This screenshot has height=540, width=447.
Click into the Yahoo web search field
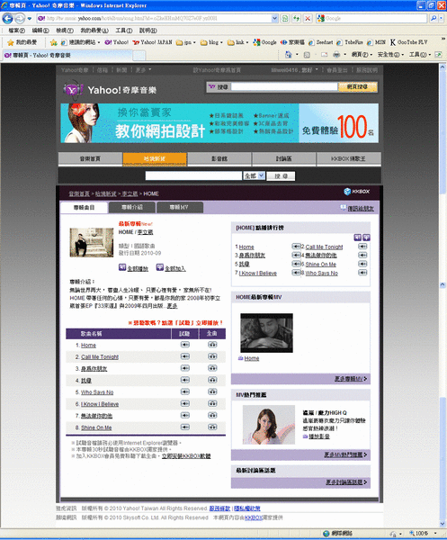click(284, 86)
